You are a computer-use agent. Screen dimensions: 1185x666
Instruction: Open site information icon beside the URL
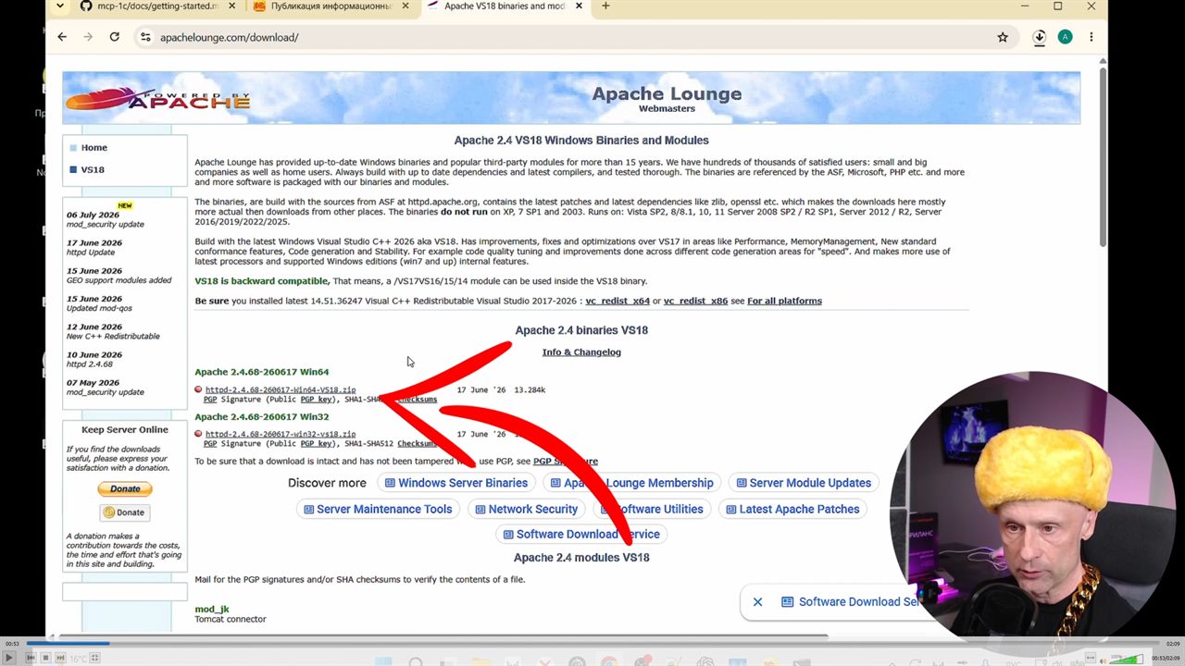pyautogui.click(x=144, y=37)
